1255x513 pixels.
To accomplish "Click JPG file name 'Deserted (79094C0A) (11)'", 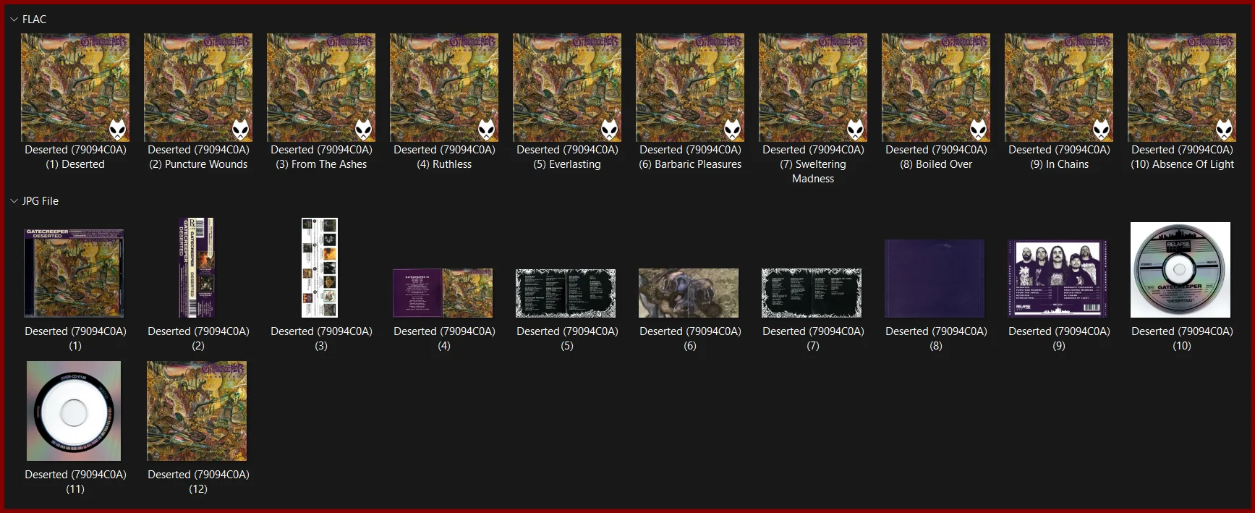I will pyautogui.click(x=75, y=482).
